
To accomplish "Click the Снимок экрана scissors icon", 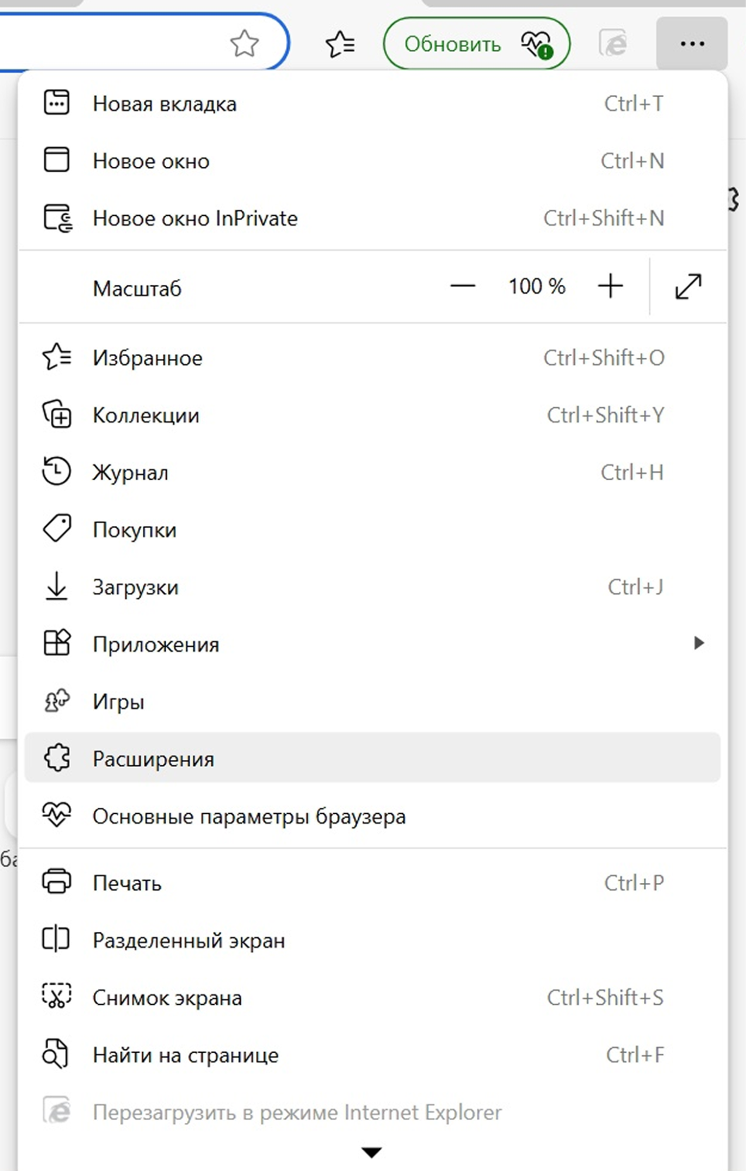I will pyautogui.click(x=57, y=996).
